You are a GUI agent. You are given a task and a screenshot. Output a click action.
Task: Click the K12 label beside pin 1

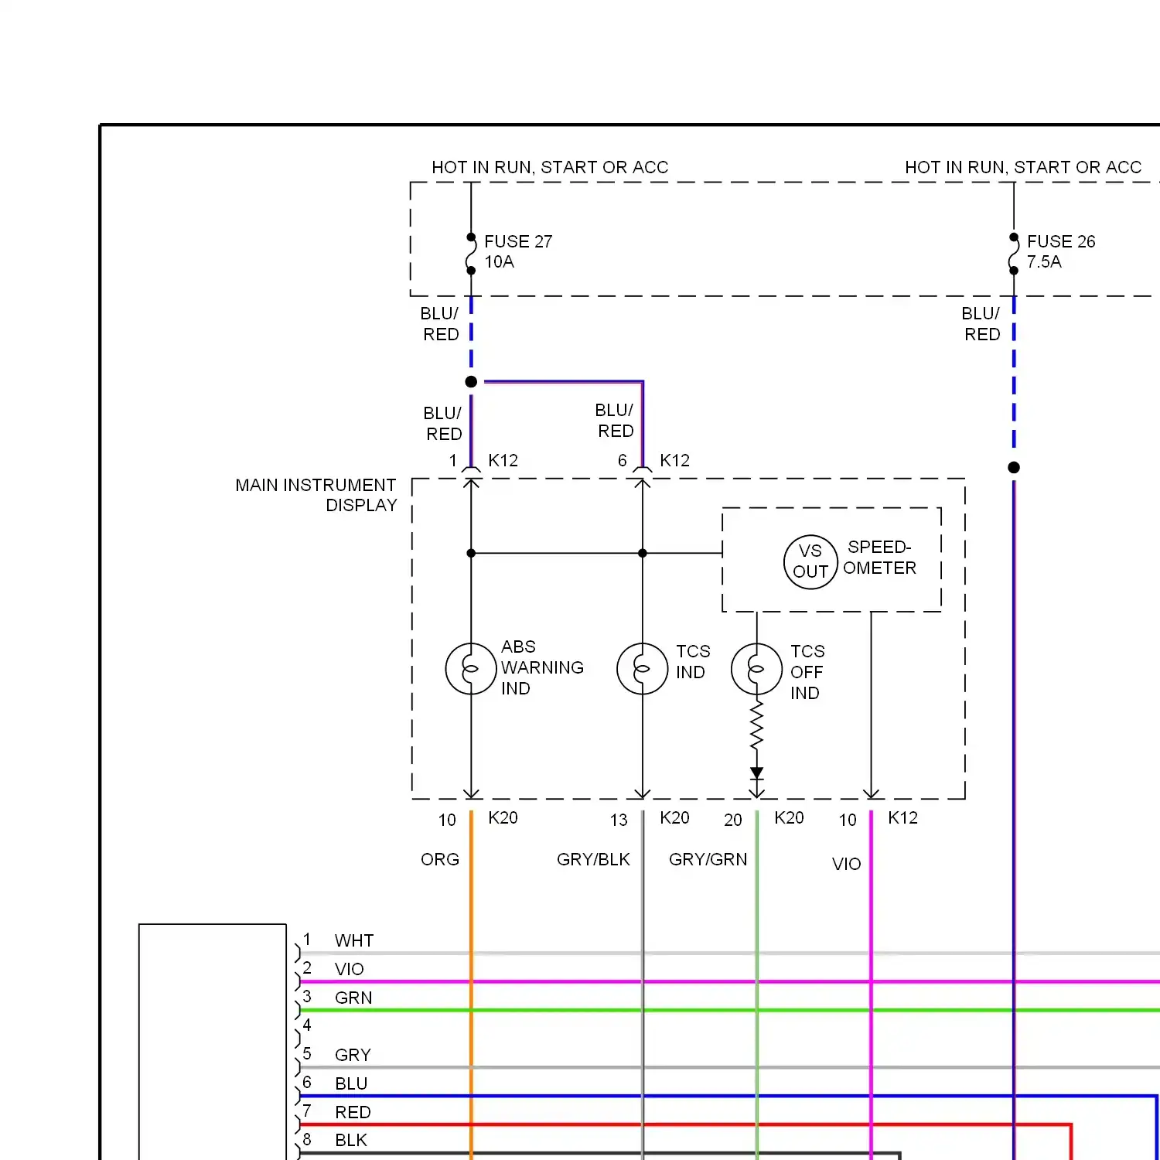point(503,460)
